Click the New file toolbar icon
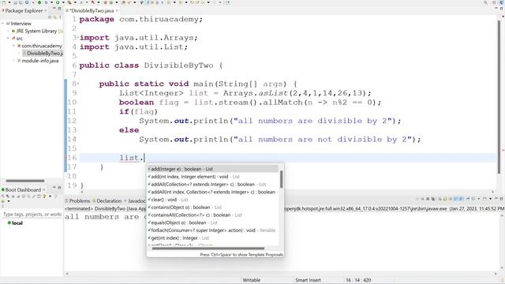This screenshot has width=505, height=284. (3, 2)
